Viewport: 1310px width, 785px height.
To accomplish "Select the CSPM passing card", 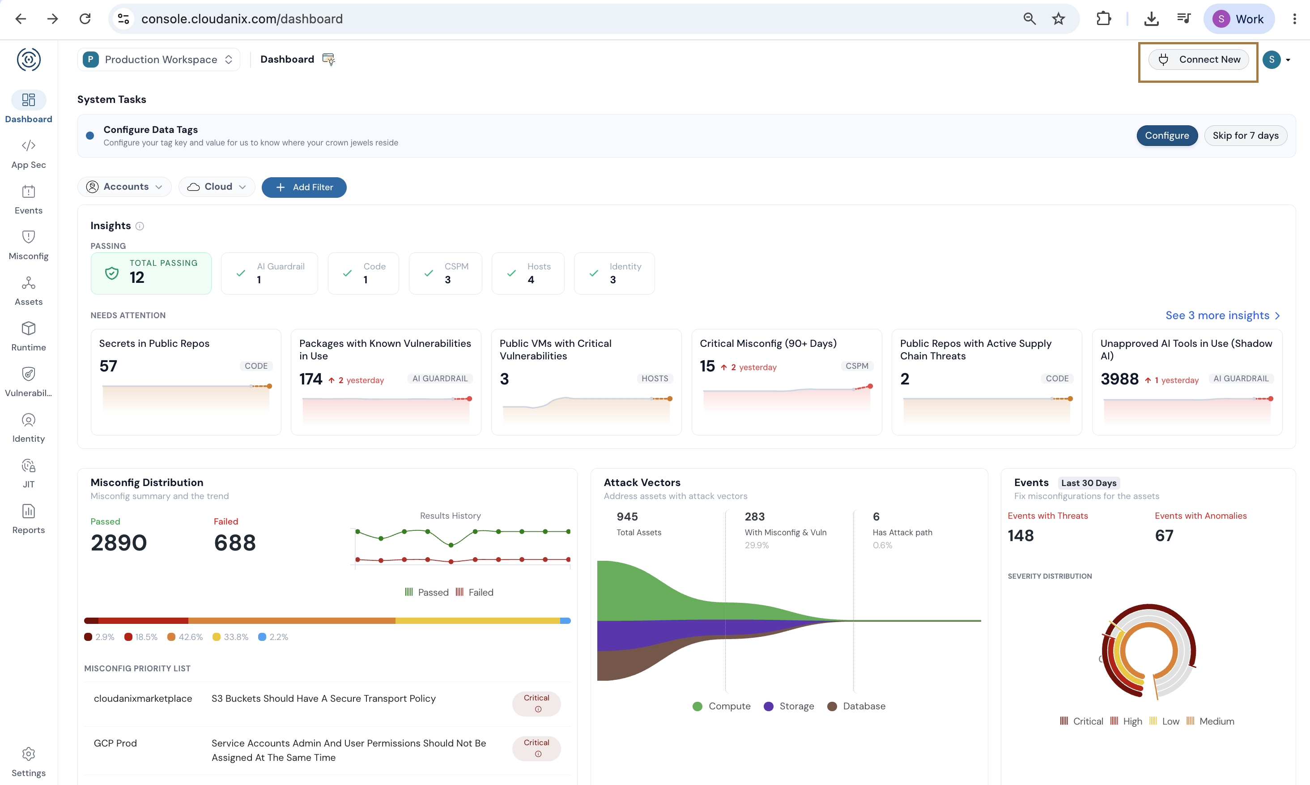I will [x=446, y=273].
